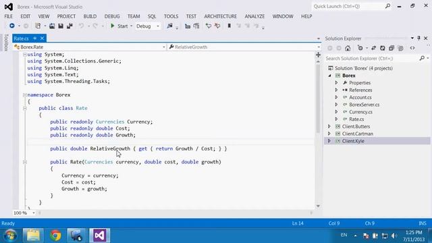Click the Solution Explorer Collapse All icon
432x243 pixels.
(x=391, y=48)
